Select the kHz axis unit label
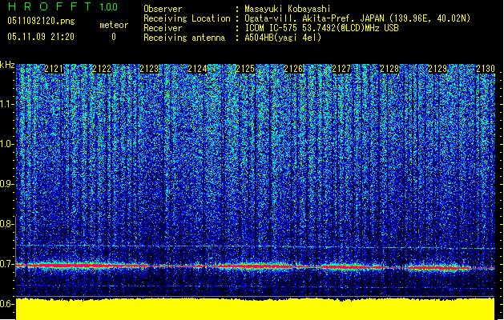The width and height of the screenshot is (504, 320). click(x=7, y=65)
